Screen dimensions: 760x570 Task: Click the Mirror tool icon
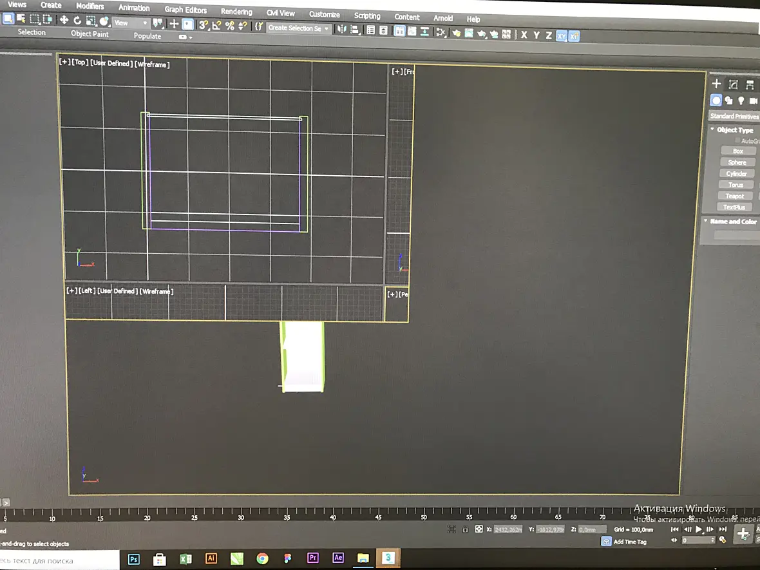[x=342, y=29]
